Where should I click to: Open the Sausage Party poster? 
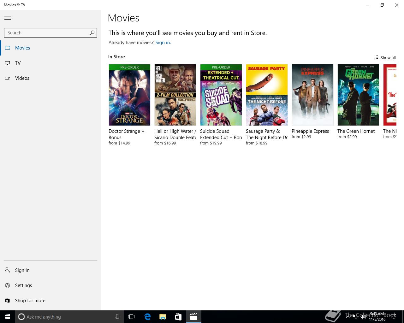[x=267, y=95]
